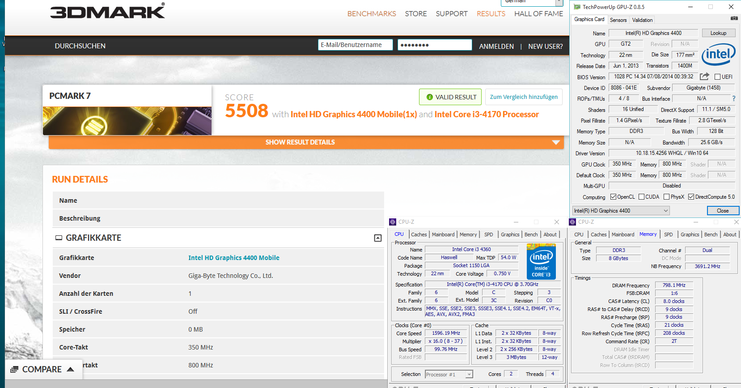This screenshot has height=388, width=741.
Task: Click the GPU-Z title bar app icon
Action: (x=577, y=7)
